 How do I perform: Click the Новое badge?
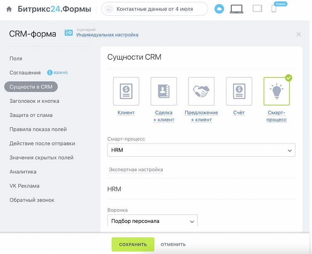[280, 4]
